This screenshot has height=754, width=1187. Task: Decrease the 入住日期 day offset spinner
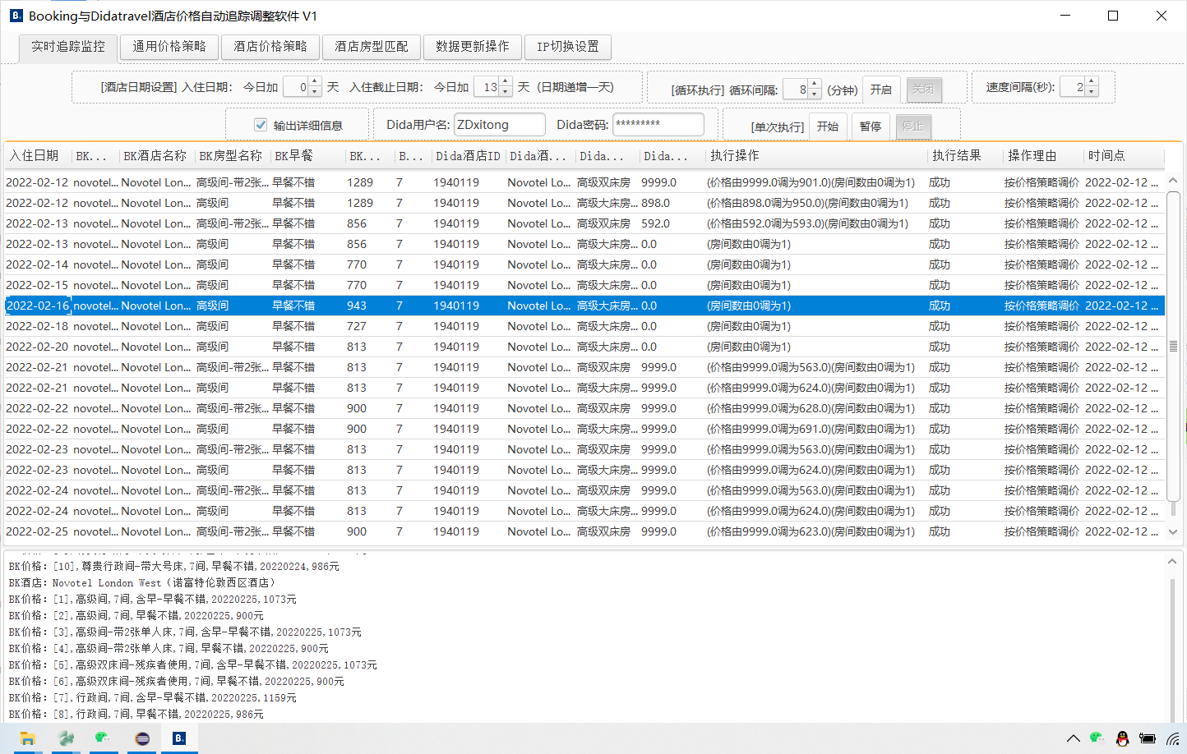(315, 92)
